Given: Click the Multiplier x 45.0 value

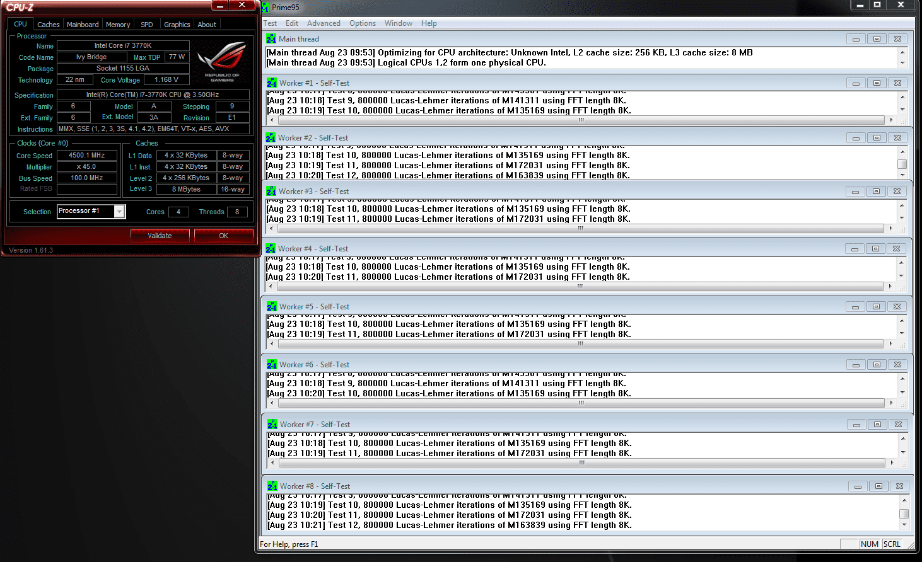Looking at the screenshot, I should [87, 167].
